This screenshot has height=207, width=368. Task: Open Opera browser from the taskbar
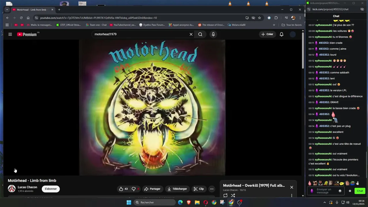coord(206,202)
